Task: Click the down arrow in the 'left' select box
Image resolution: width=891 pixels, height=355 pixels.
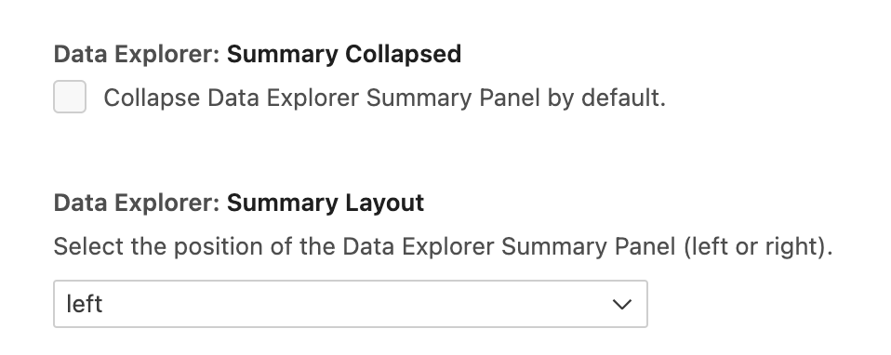Action: 622,305
